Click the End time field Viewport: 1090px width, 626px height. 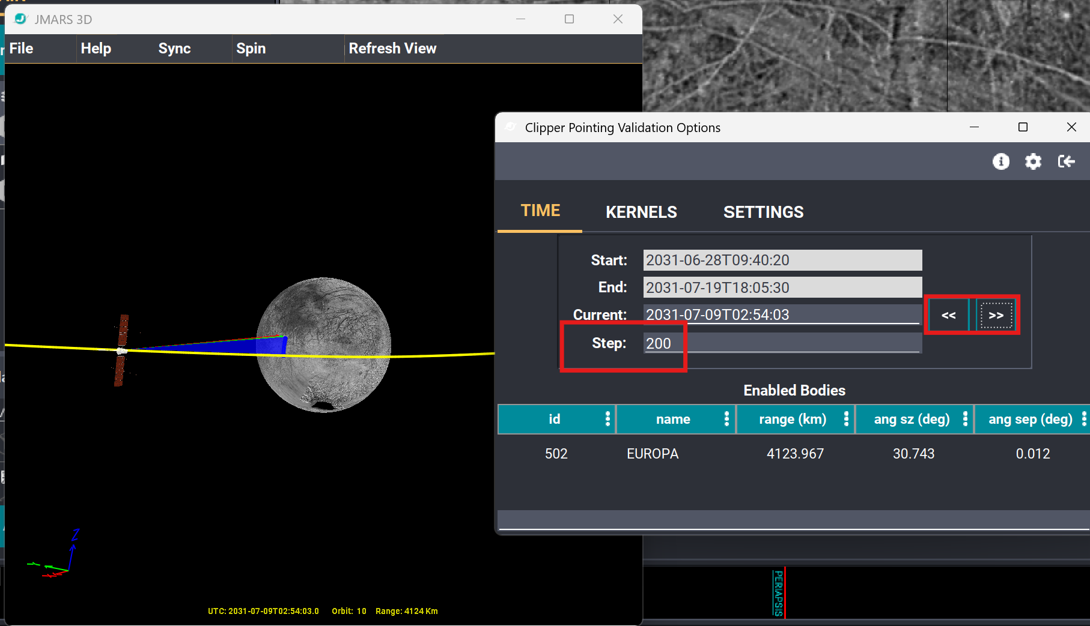782,287
